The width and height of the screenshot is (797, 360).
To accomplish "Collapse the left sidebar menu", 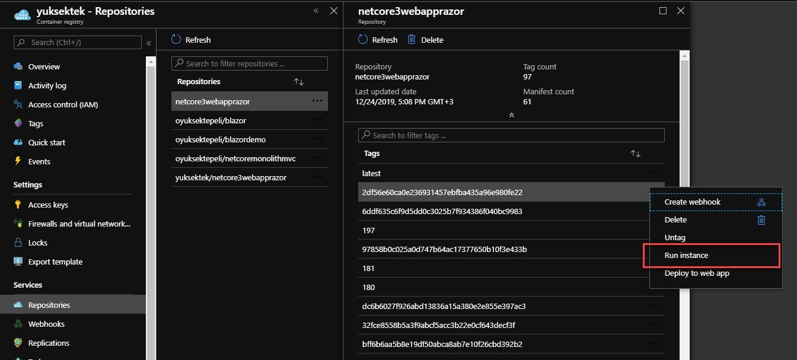I will click(x=149, y=43).
